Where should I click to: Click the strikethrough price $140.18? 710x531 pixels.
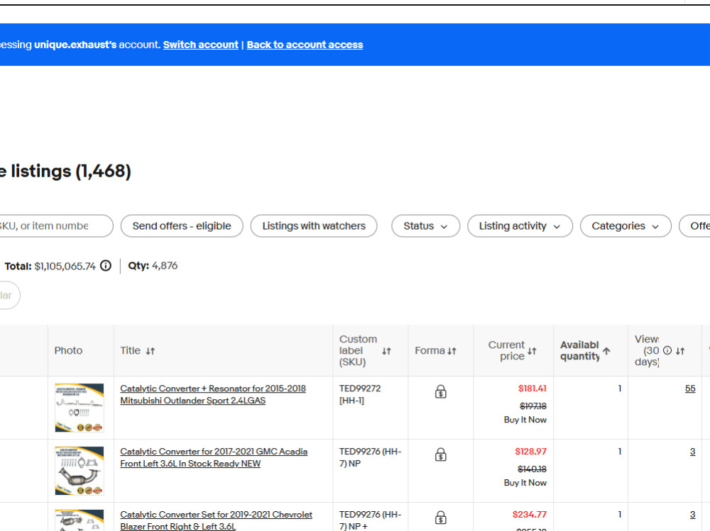(x=532, y=469)
